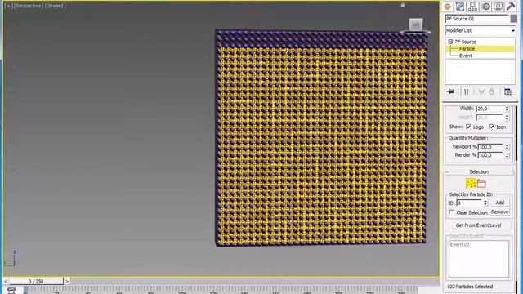This screenshot has width=523, height=294.
Task: Open Configure Modifier Sets icon
Action: 507,91
